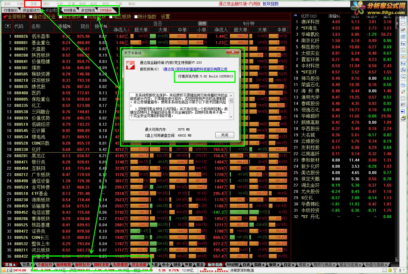Click the F10 company info icon
Viewport: 408px width, 274px height.
pos(403,44)
